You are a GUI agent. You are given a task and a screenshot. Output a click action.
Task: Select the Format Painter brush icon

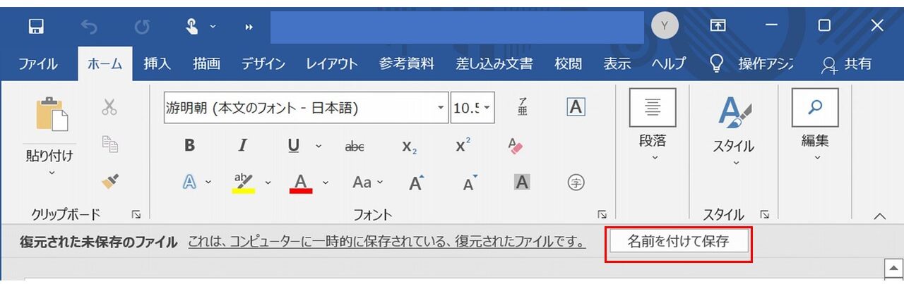coord(109,182)
